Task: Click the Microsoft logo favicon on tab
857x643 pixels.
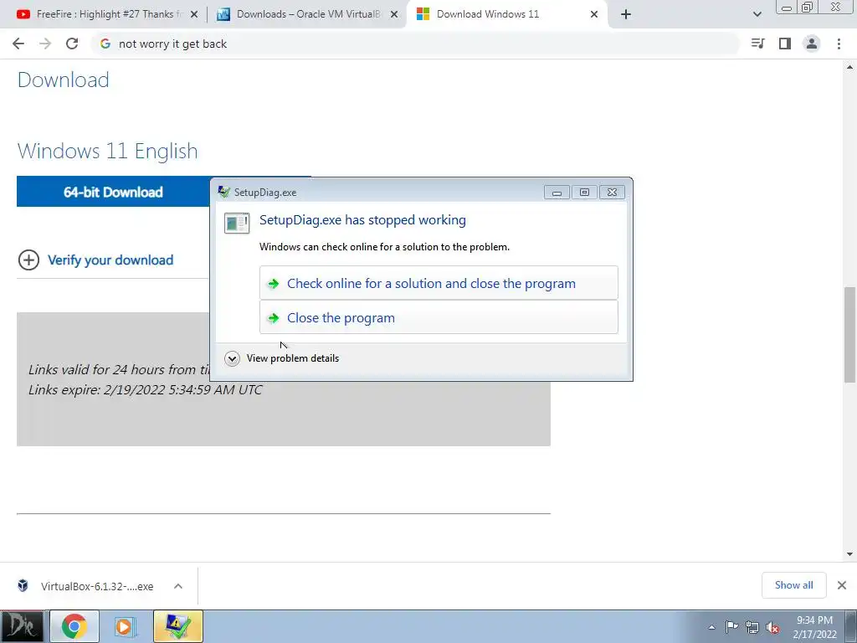Action: [423, 14]
